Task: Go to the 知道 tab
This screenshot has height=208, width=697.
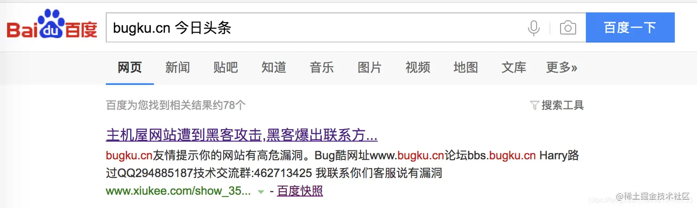Action: (x=274, y=68)
